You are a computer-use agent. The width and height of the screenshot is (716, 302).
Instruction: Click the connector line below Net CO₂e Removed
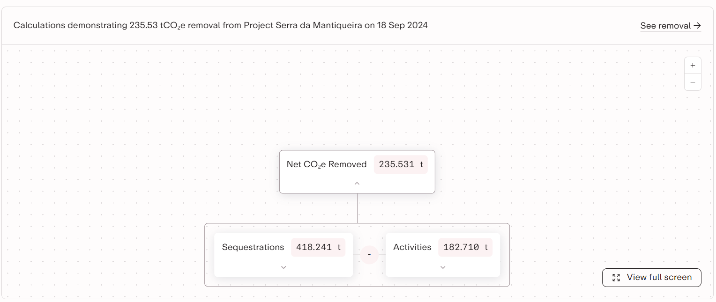point(358,208)
